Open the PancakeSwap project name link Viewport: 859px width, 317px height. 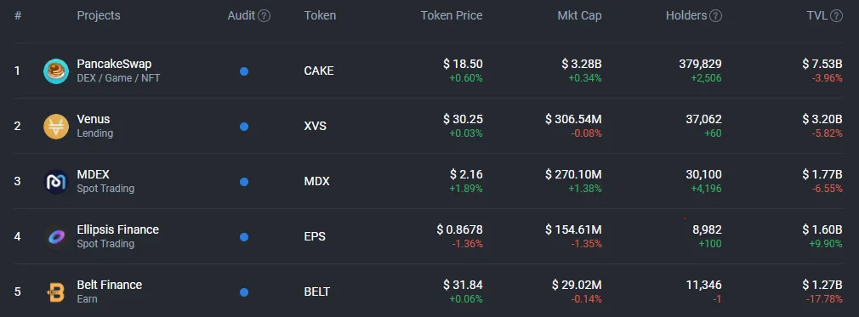(x=114, y=64)
